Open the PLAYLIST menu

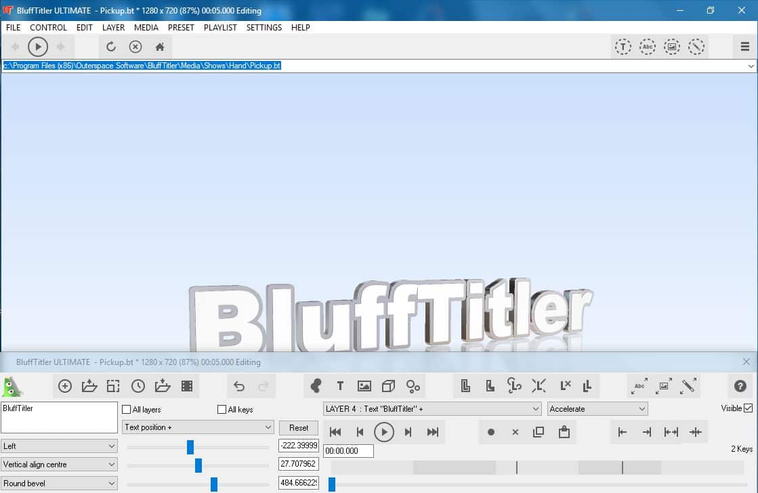[x=220, y=28]
